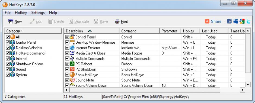The width and height of the screenshot is (255, 103).
Task: Click the Internet category cube icon
Action: tap(12, 59)
